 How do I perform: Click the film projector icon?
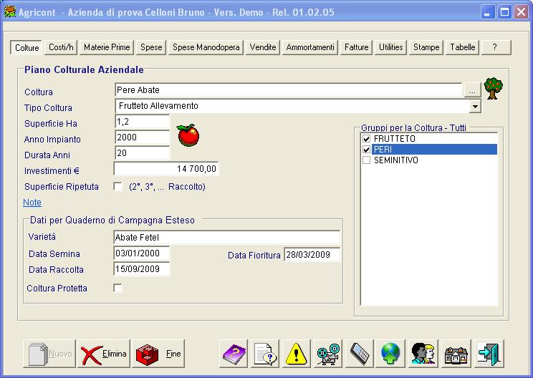pyautogui.click(x=328, y=354)
